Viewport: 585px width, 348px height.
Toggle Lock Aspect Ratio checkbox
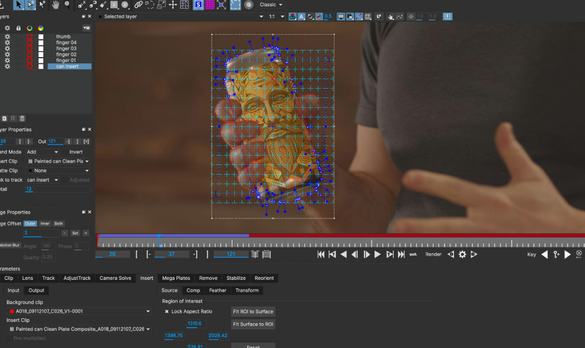167,311
